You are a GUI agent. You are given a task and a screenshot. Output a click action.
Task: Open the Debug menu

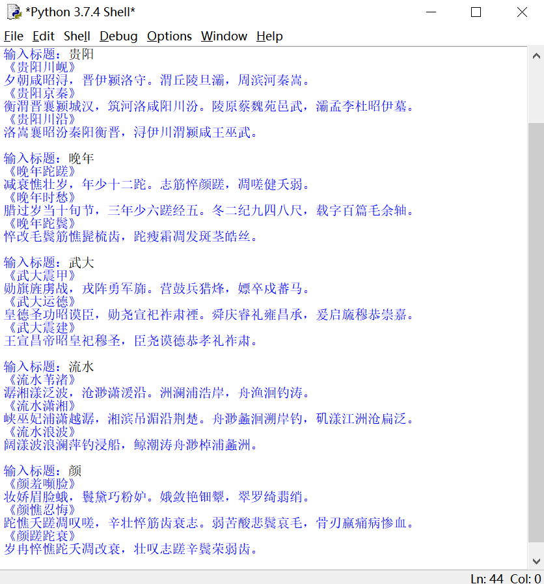[x=118, y=36]
